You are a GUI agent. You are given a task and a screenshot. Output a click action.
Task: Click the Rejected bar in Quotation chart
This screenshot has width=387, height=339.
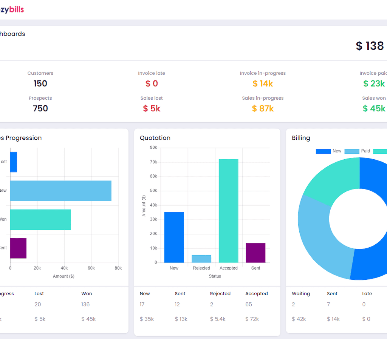coord(201,259)
